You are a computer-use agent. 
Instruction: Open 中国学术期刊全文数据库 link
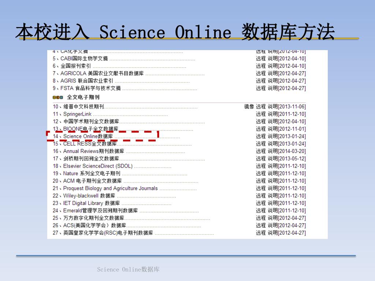coord(91,121)
